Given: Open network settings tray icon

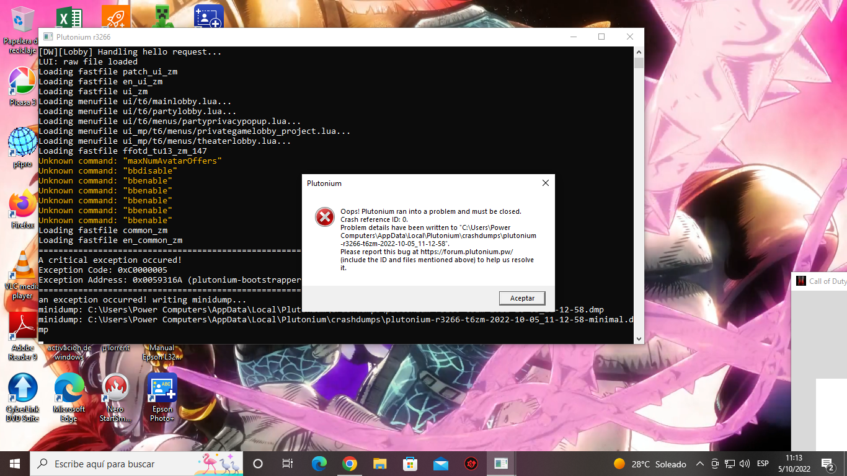Looking at the screenshot, I should pyautogui.click(x=730, y=464).
